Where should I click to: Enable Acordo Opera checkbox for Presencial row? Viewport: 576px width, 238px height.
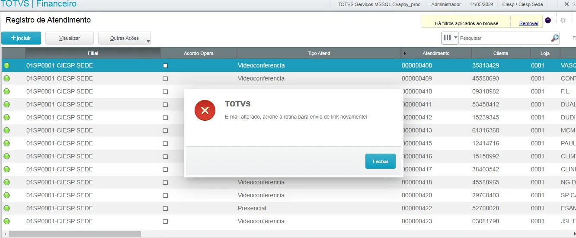pos(165,209)
